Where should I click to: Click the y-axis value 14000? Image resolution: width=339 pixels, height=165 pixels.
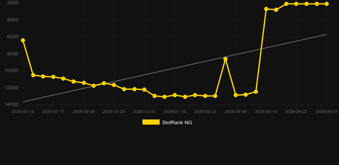point(12,104)
